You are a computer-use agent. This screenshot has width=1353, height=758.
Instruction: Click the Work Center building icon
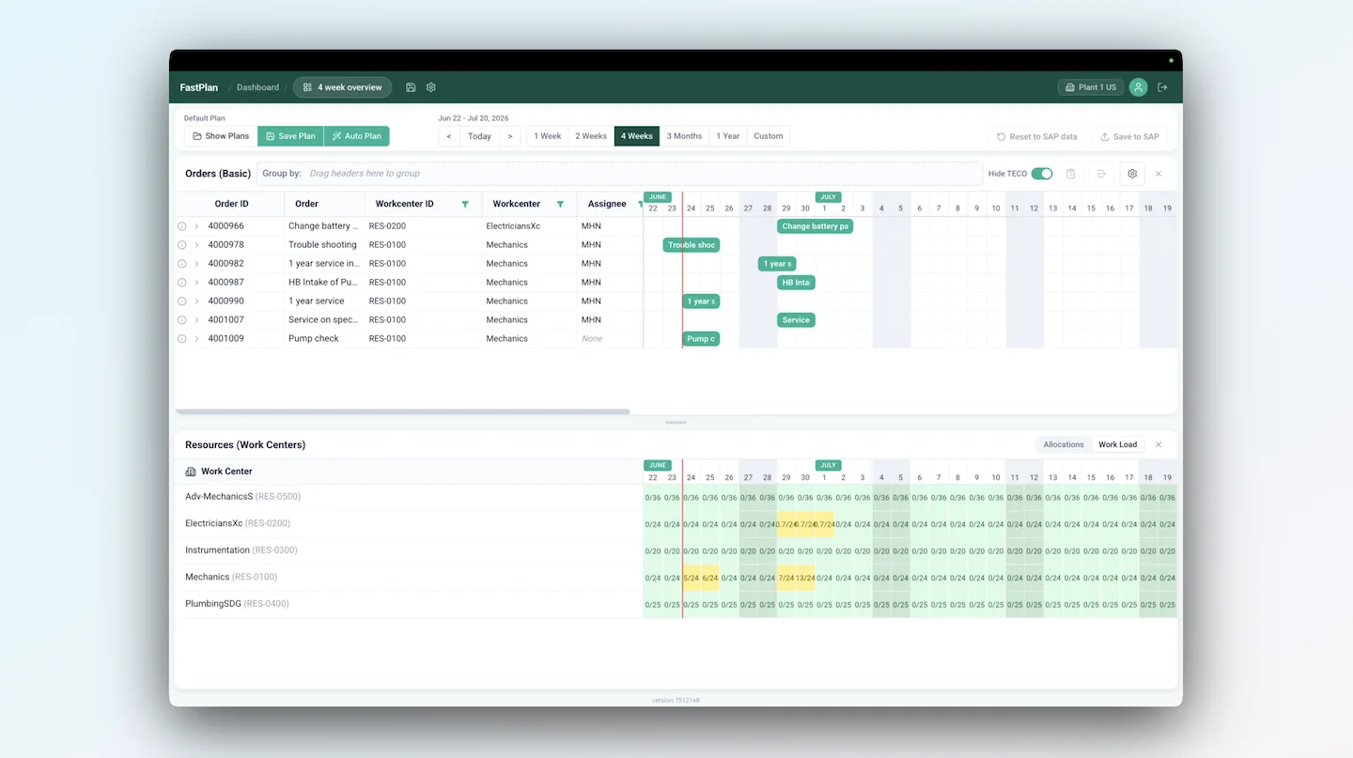click(191, 472)
